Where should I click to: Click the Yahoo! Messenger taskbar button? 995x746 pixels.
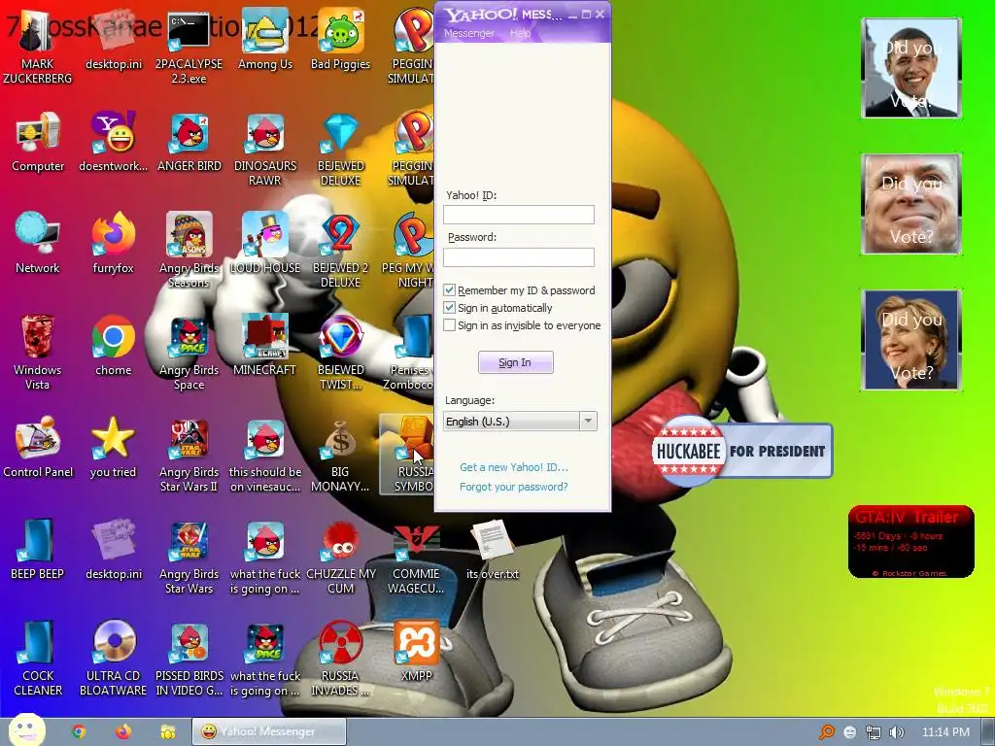pyautogui.click(x=269, y=731)
